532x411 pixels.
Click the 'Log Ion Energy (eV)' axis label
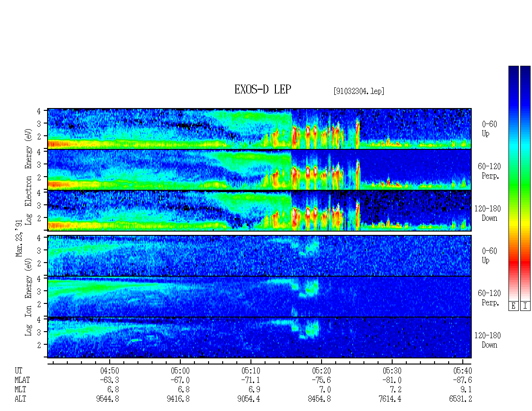(29, 297)
